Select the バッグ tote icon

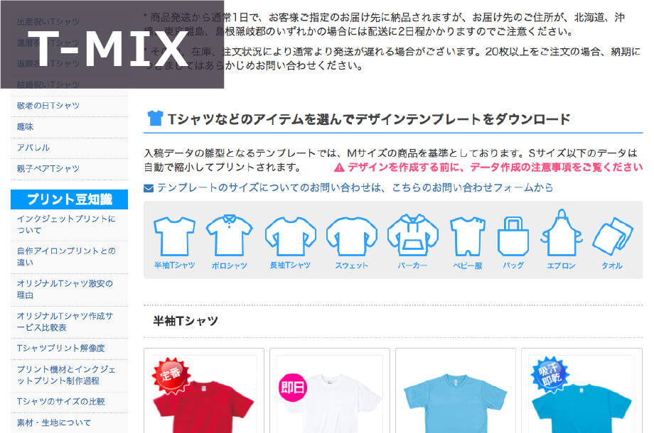pyautogui.click(x=513, y=243)
